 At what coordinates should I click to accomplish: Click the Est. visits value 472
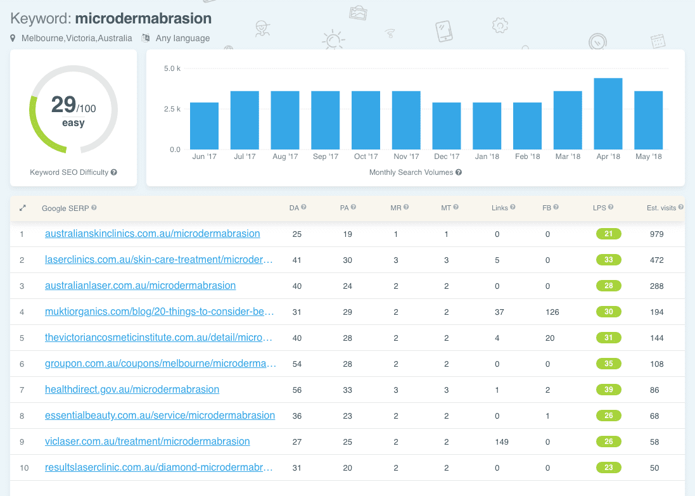pyautogui.click(x=656, y=260)
